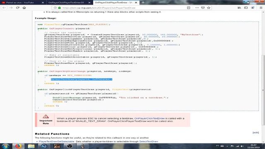Open a new browser tab
The height and width of the screenshot is (149, 265).
(x=143, y=2)
